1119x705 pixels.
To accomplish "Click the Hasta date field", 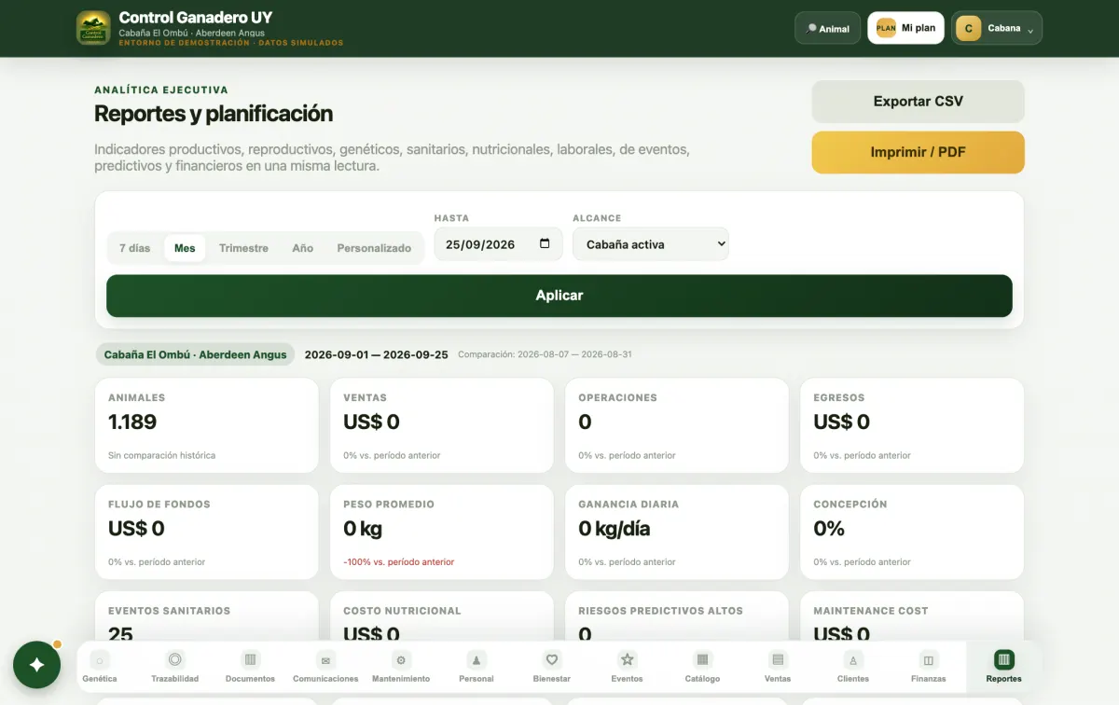I will (x=498, y=244).
